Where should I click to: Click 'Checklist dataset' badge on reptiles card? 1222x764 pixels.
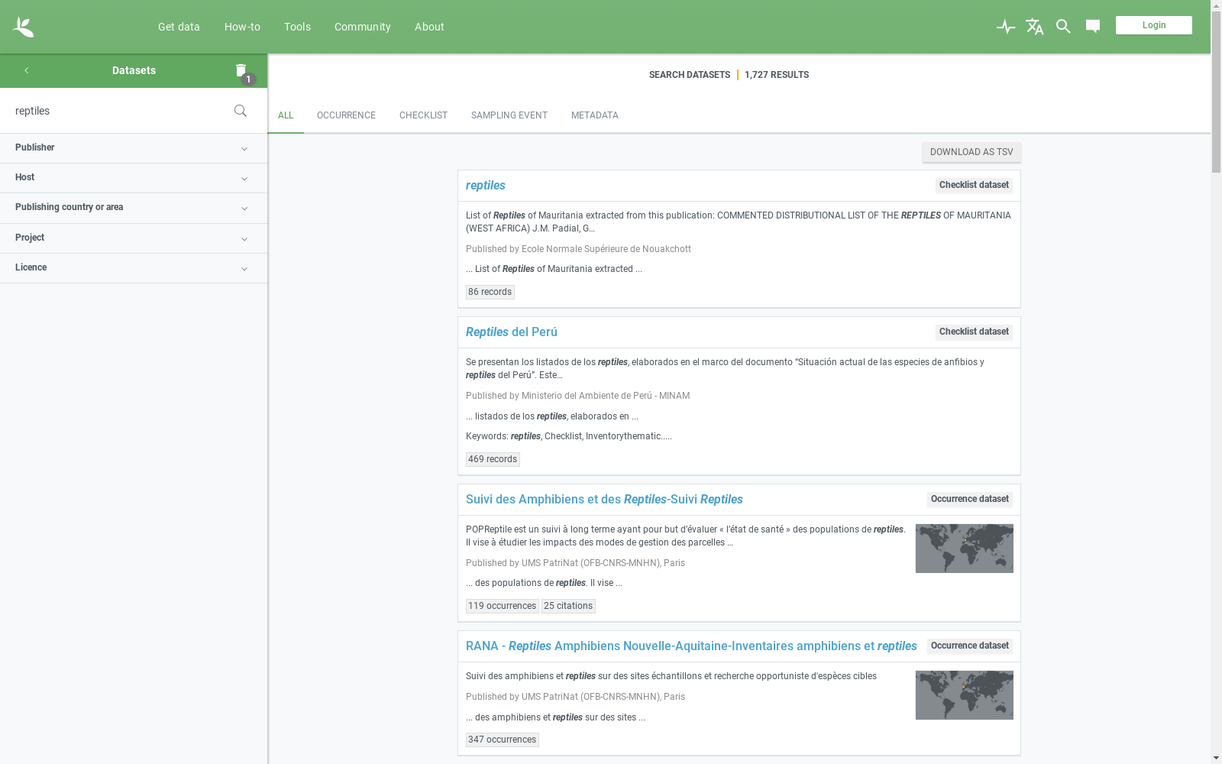pyautogui.click(x=974, y=185)
